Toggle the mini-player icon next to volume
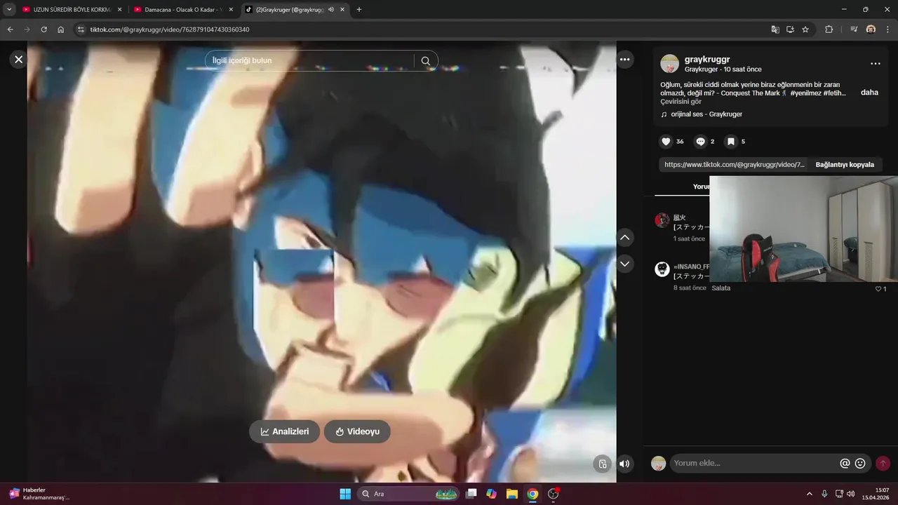898x505 pixels. pos(602,464)
